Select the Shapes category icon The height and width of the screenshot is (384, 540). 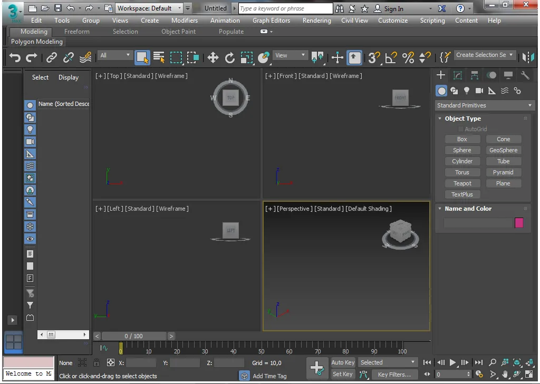(454, 91)
